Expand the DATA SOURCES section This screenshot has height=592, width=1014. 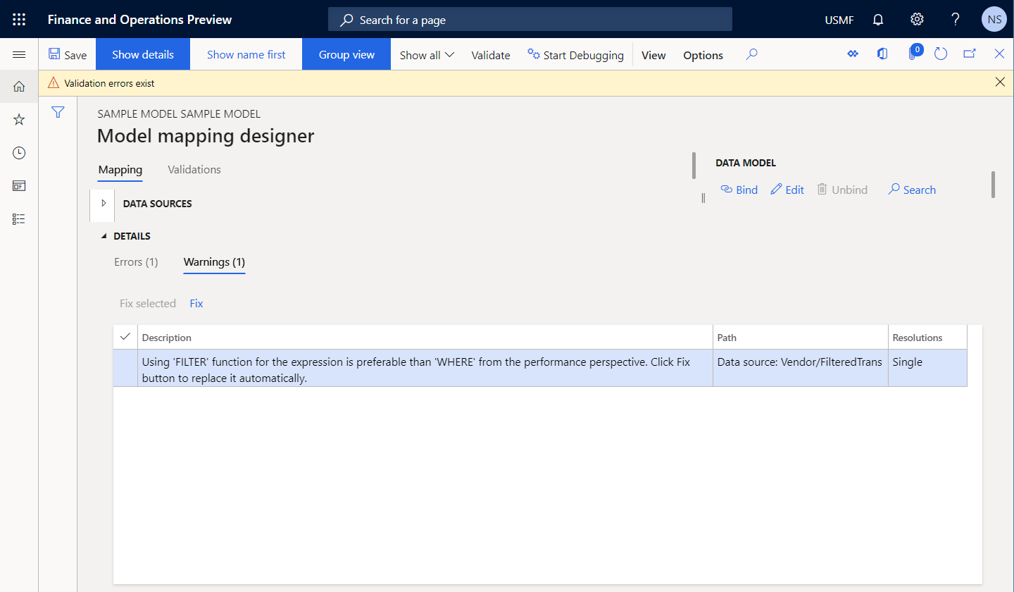[x=102, y=205]
